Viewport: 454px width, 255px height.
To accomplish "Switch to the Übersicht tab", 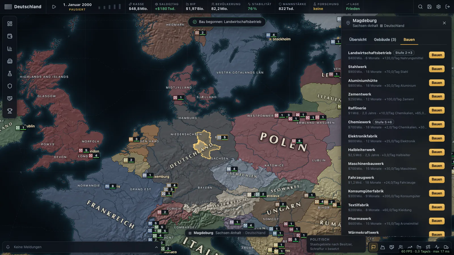I will [358, 40].
